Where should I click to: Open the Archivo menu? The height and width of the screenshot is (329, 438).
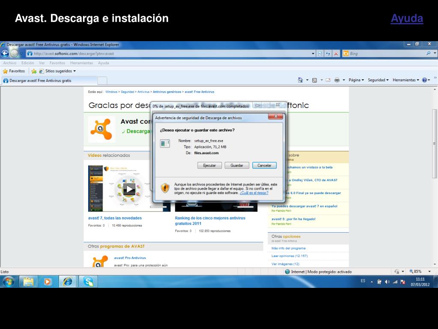tap(10, 63)
